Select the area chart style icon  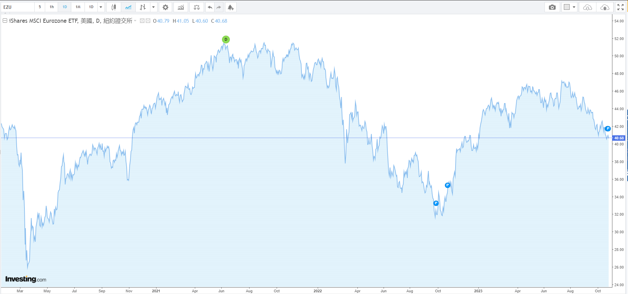click(x=128, y=7)
